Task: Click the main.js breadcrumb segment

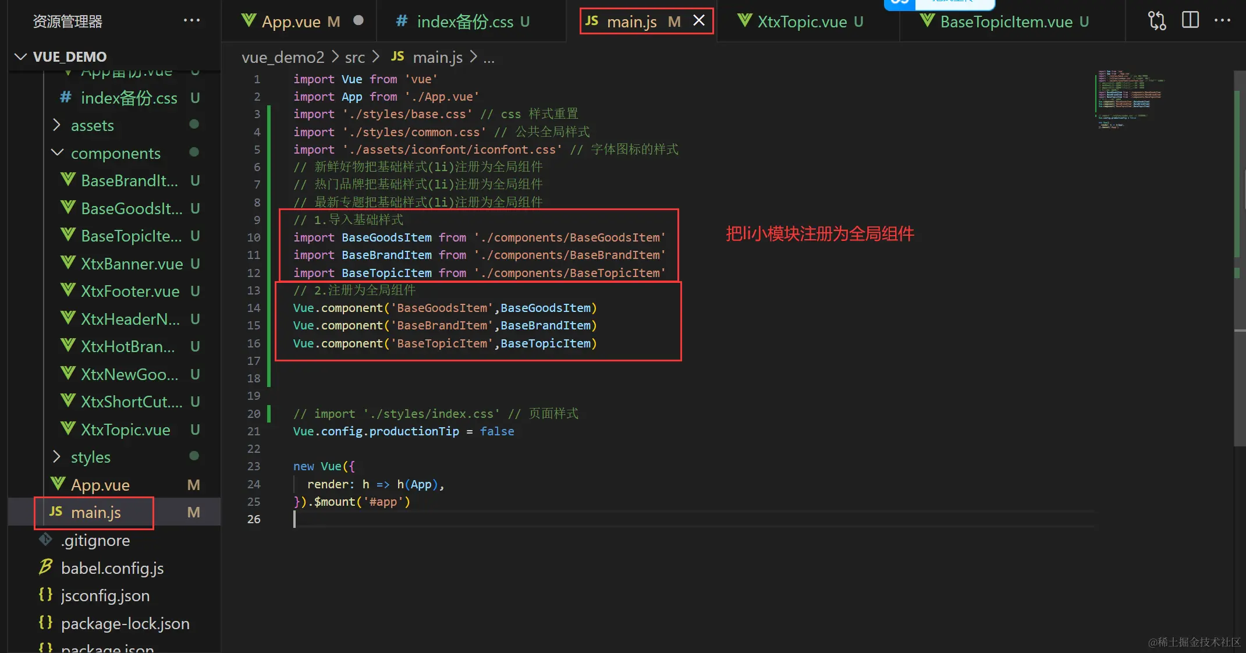Action: click(438, 58)
